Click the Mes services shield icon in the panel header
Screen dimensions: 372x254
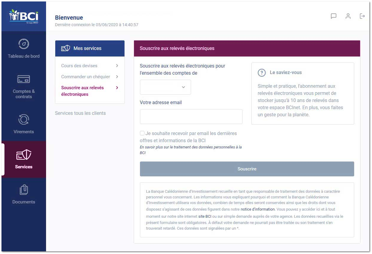pyautogui.click(x=65, y=48)
